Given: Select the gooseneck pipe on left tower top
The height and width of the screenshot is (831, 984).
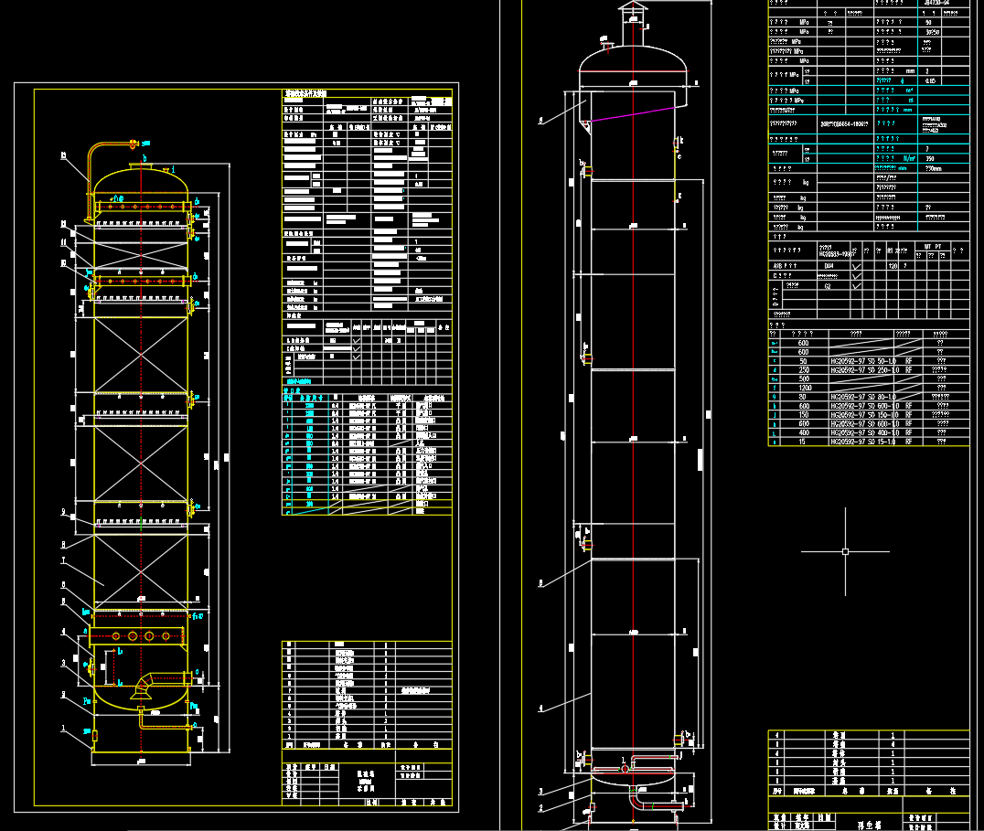Looking at the screenshot, I should (91, 163).
